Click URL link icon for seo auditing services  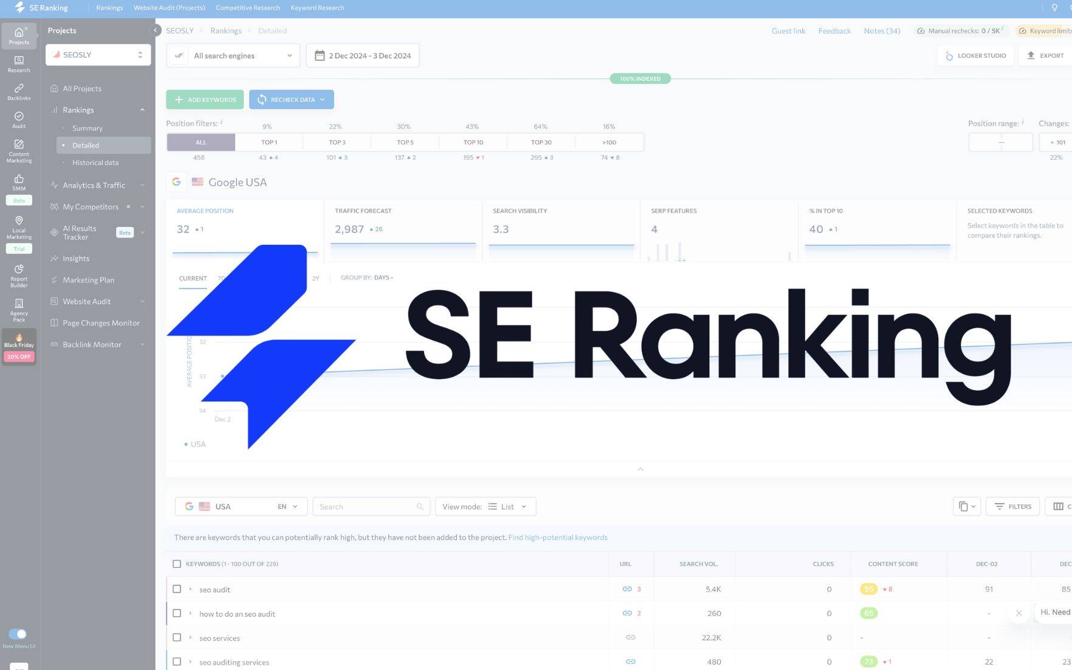(x=631, y=661)
